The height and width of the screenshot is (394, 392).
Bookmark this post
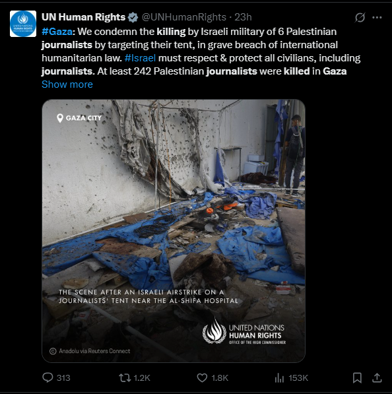(x=357, y=378)
